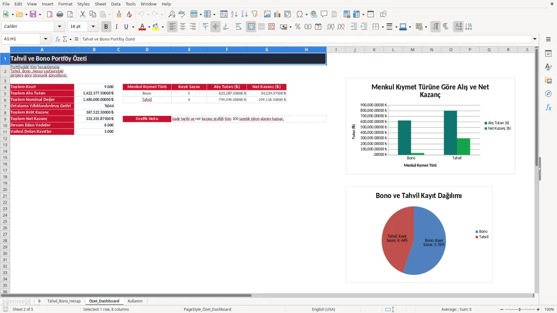Click the Clear Direct Formatting icon
The image size is (557, 313).
tap(130, 14)
